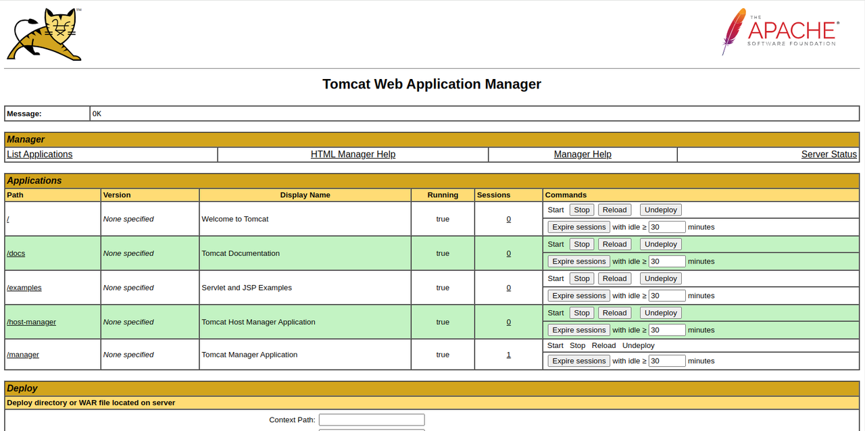865x431 pixels.
Task: Expire sessions for Welcome to Tomcat
Action: pyautogui.click(x=579, y=227)
